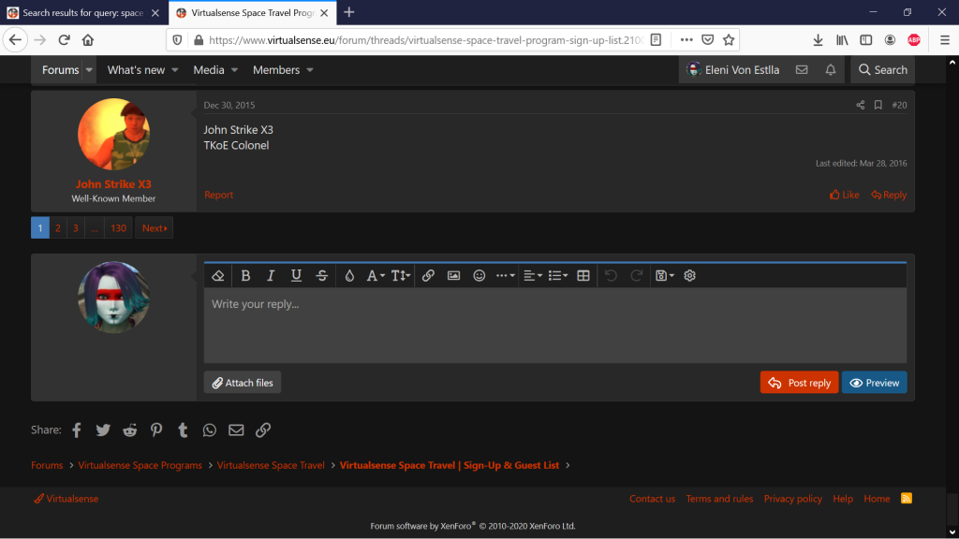959x539 pixels.
Task: Report John Strike X3's post
Action: (x=218, y=195)
